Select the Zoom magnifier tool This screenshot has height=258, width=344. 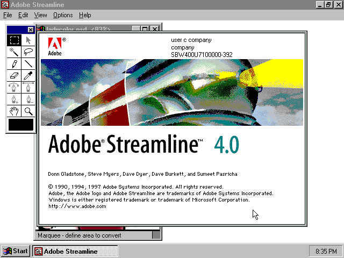[x=28, y=111]
